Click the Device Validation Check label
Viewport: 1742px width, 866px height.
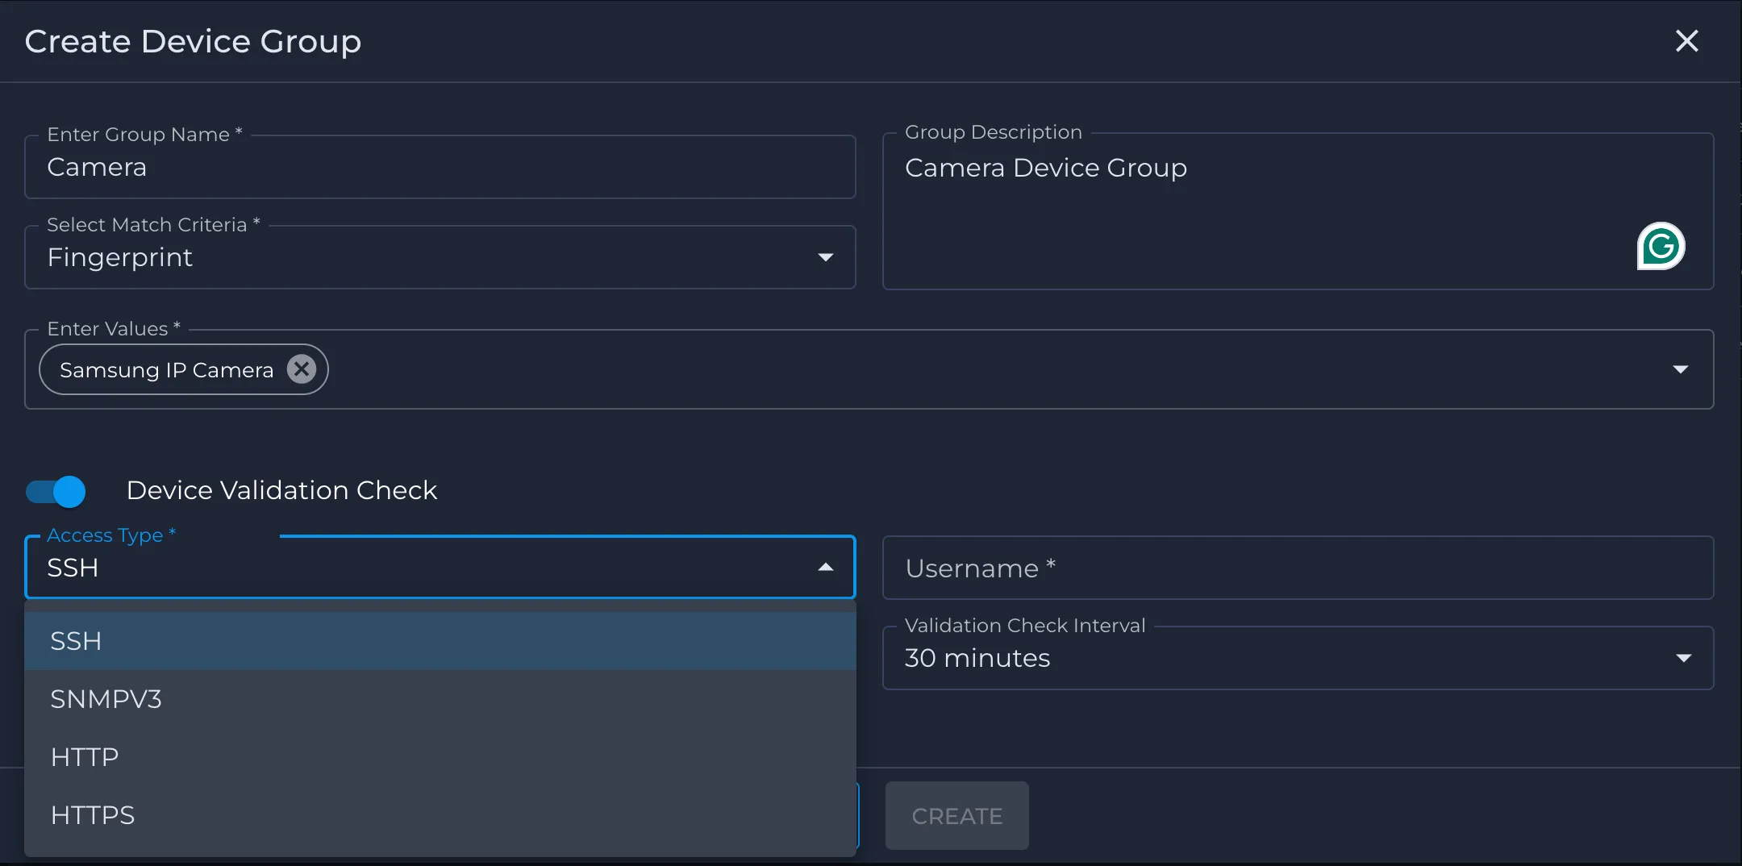pyautogui.click(x=281, y=490)
